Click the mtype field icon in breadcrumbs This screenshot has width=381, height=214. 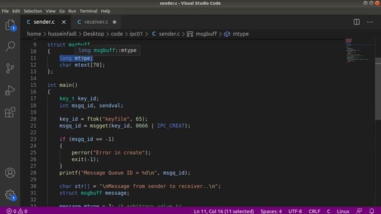pos(227,34)
